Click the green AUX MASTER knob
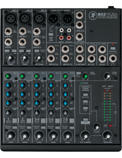The width and height of the screenshot is (122, 158). coord(85,76)
